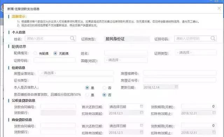Open the 国籍(地区) dropdown
Image resolution: width=224 pixels, height=137 pixels.
tap(126, 60)
